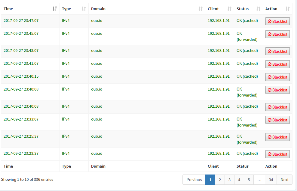
Task: Select the timestamp 2017-09-27 23:47:07
Action: tap(21, 20)
